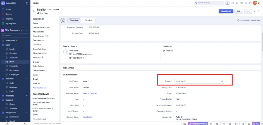
Task: Switch to the Timeline tab
Action: pos(89,20)
